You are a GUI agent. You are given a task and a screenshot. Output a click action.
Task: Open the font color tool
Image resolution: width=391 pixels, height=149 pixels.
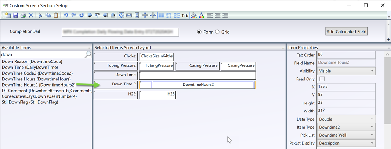click(x=201, y=15)
